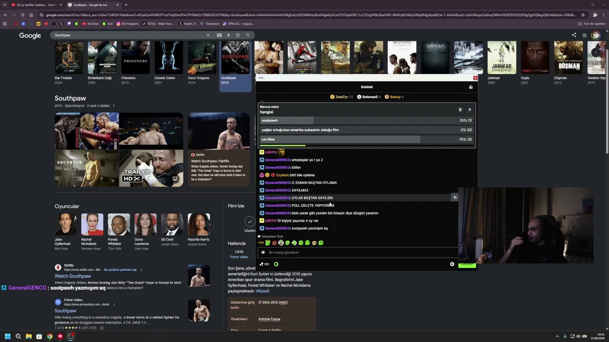Image resolution: width=609 pixels, height=342 pixels.
Task: Open Google Lens image search
Action: (x=238, y=35)
